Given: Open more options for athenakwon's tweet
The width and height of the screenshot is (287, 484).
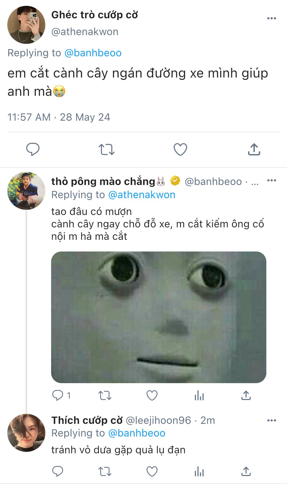Looking at the screenshot, I should coord(271,18).
